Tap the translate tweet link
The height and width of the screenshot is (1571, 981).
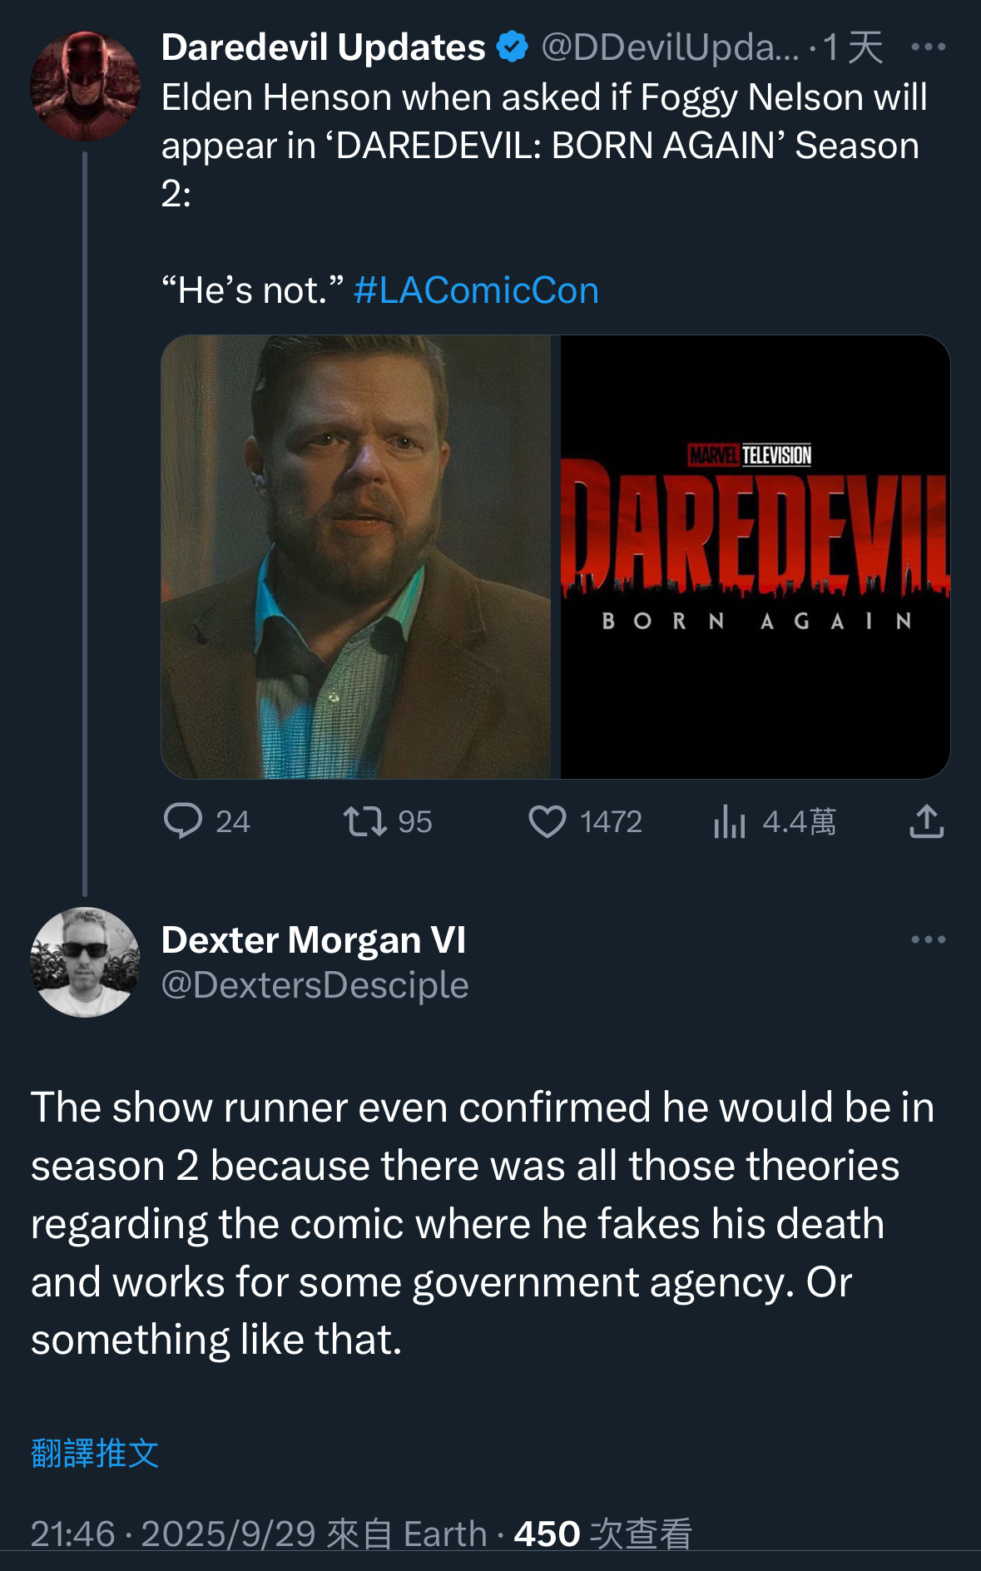click(95, 1454)
